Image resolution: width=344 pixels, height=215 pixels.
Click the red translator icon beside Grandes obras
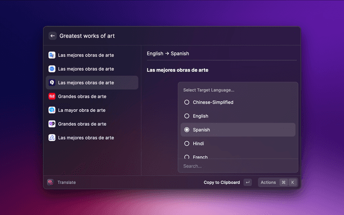tap(52, 96)
